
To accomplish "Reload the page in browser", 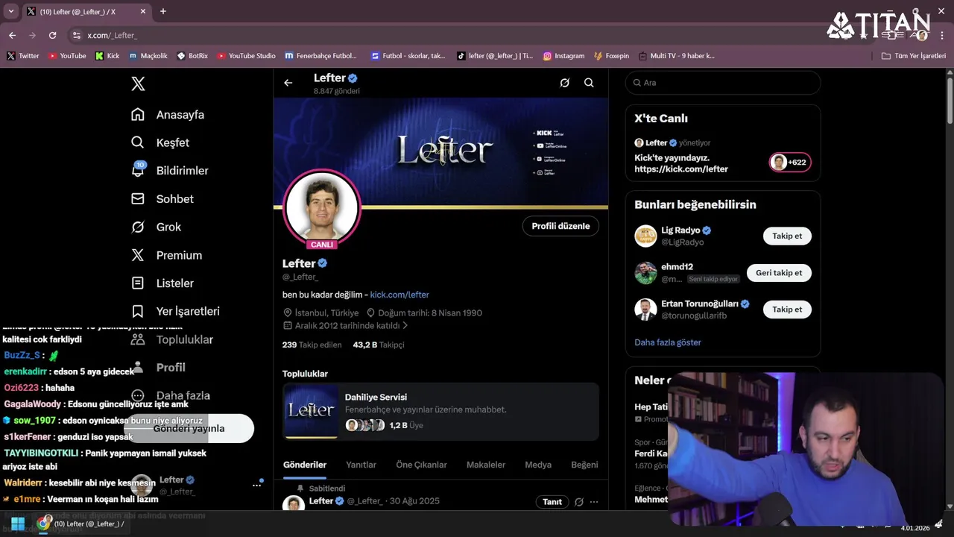I will pos(52,35).
